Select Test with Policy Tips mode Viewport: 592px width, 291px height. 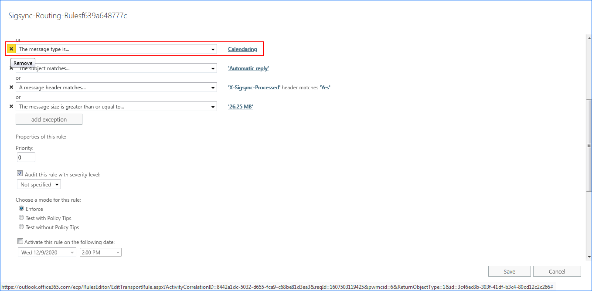[21, 218]
